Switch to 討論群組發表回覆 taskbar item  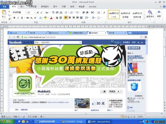(47, 122)
